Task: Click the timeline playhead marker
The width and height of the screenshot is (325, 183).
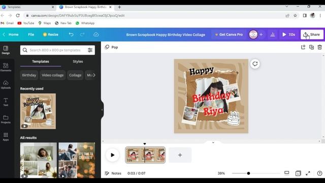Action: (145, 144)
